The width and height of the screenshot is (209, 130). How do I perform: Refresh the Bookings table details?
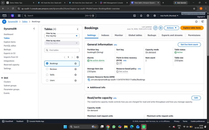(155, 28)
